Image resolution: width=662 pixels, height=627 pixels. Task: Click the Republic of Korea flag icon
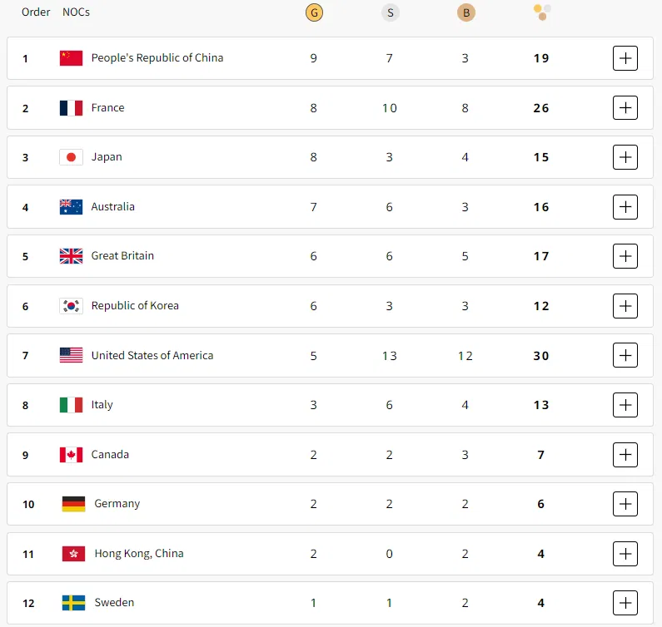71,306
